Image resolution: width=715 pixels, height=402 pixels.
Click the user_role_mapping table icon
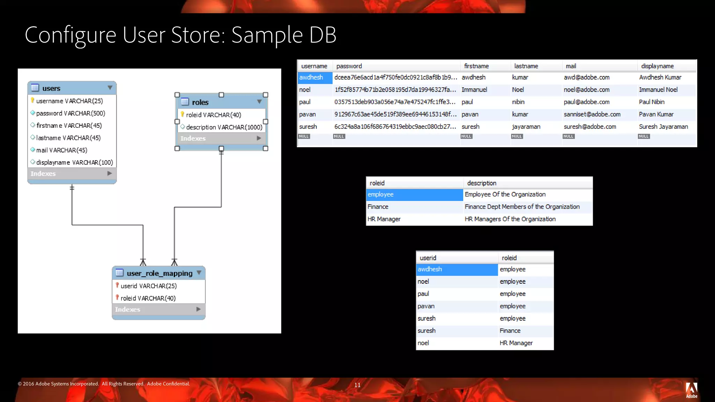click(x=119, y=273)
